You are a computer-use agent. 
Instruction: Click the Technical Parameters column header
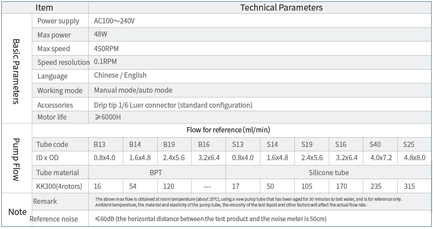281,8
